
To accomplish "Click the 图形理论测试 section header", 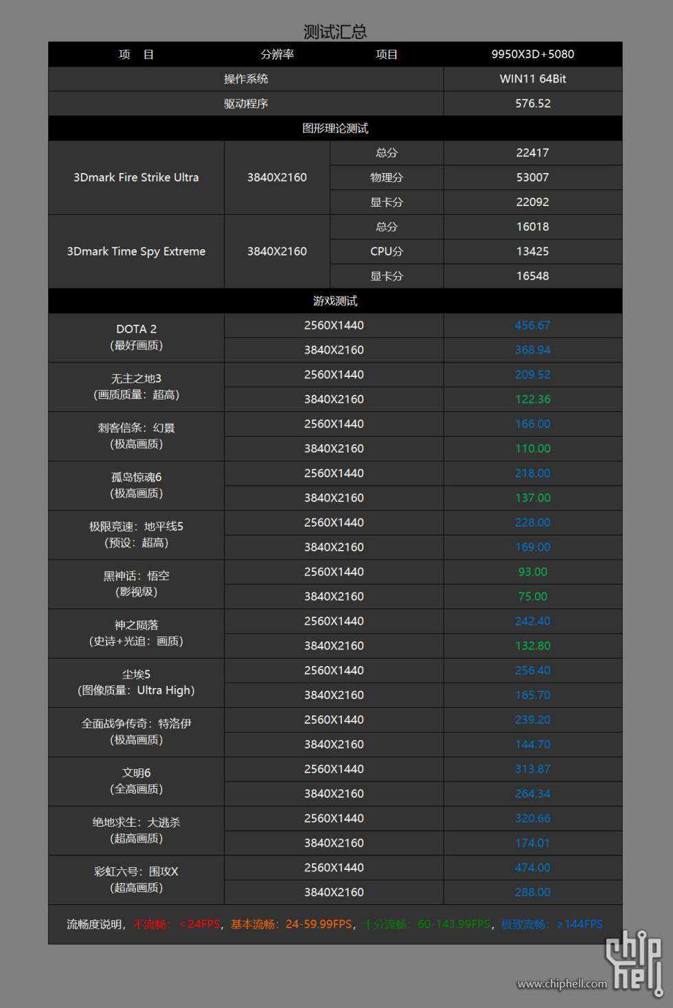I will 335,128.
